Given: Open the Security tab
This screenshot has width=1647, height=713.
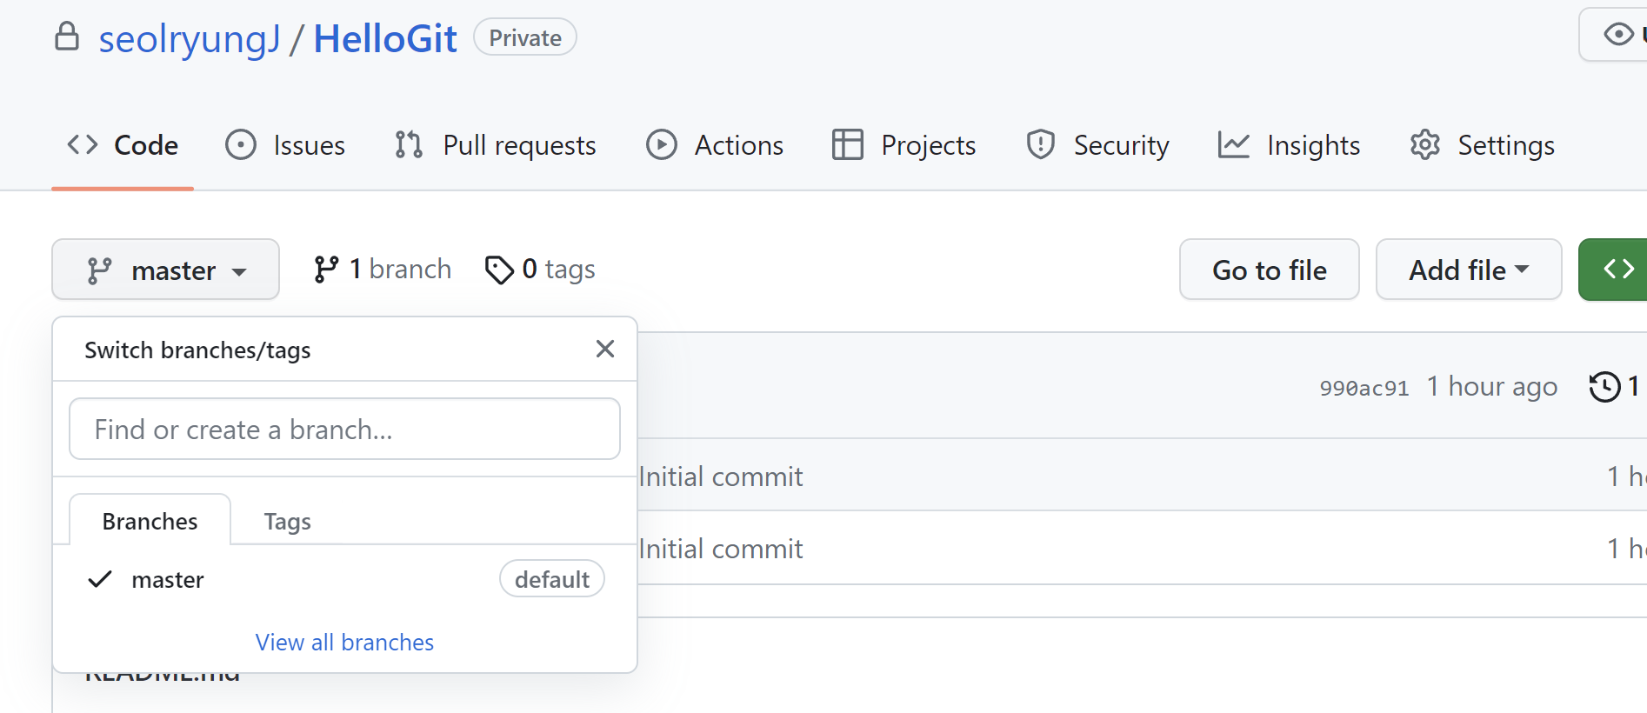Looking at the screenshot, I should tap(1097, 145).
